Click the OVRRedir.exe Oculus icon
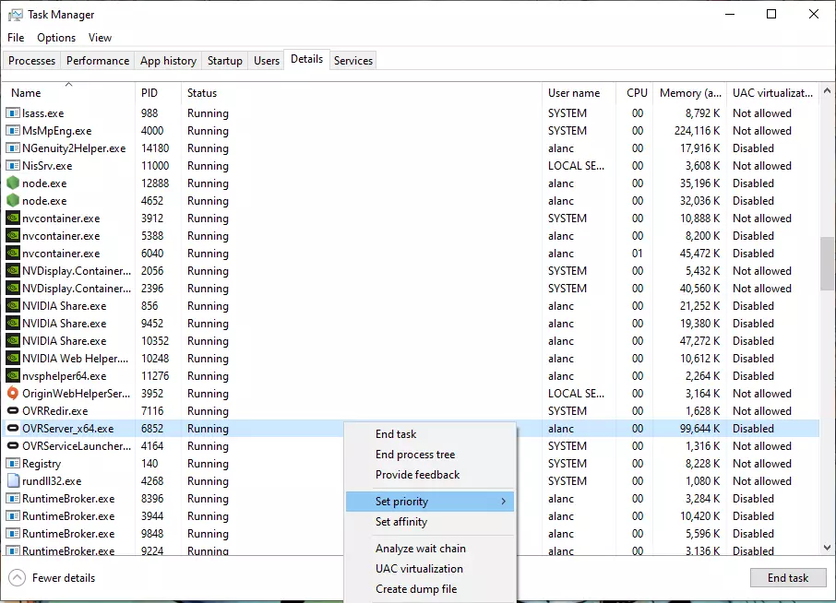 tap(13, 411)
